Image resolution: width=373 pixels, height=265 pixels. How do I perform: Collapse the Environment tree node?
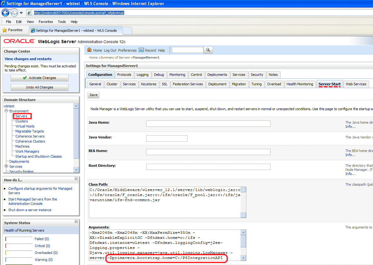6,111
